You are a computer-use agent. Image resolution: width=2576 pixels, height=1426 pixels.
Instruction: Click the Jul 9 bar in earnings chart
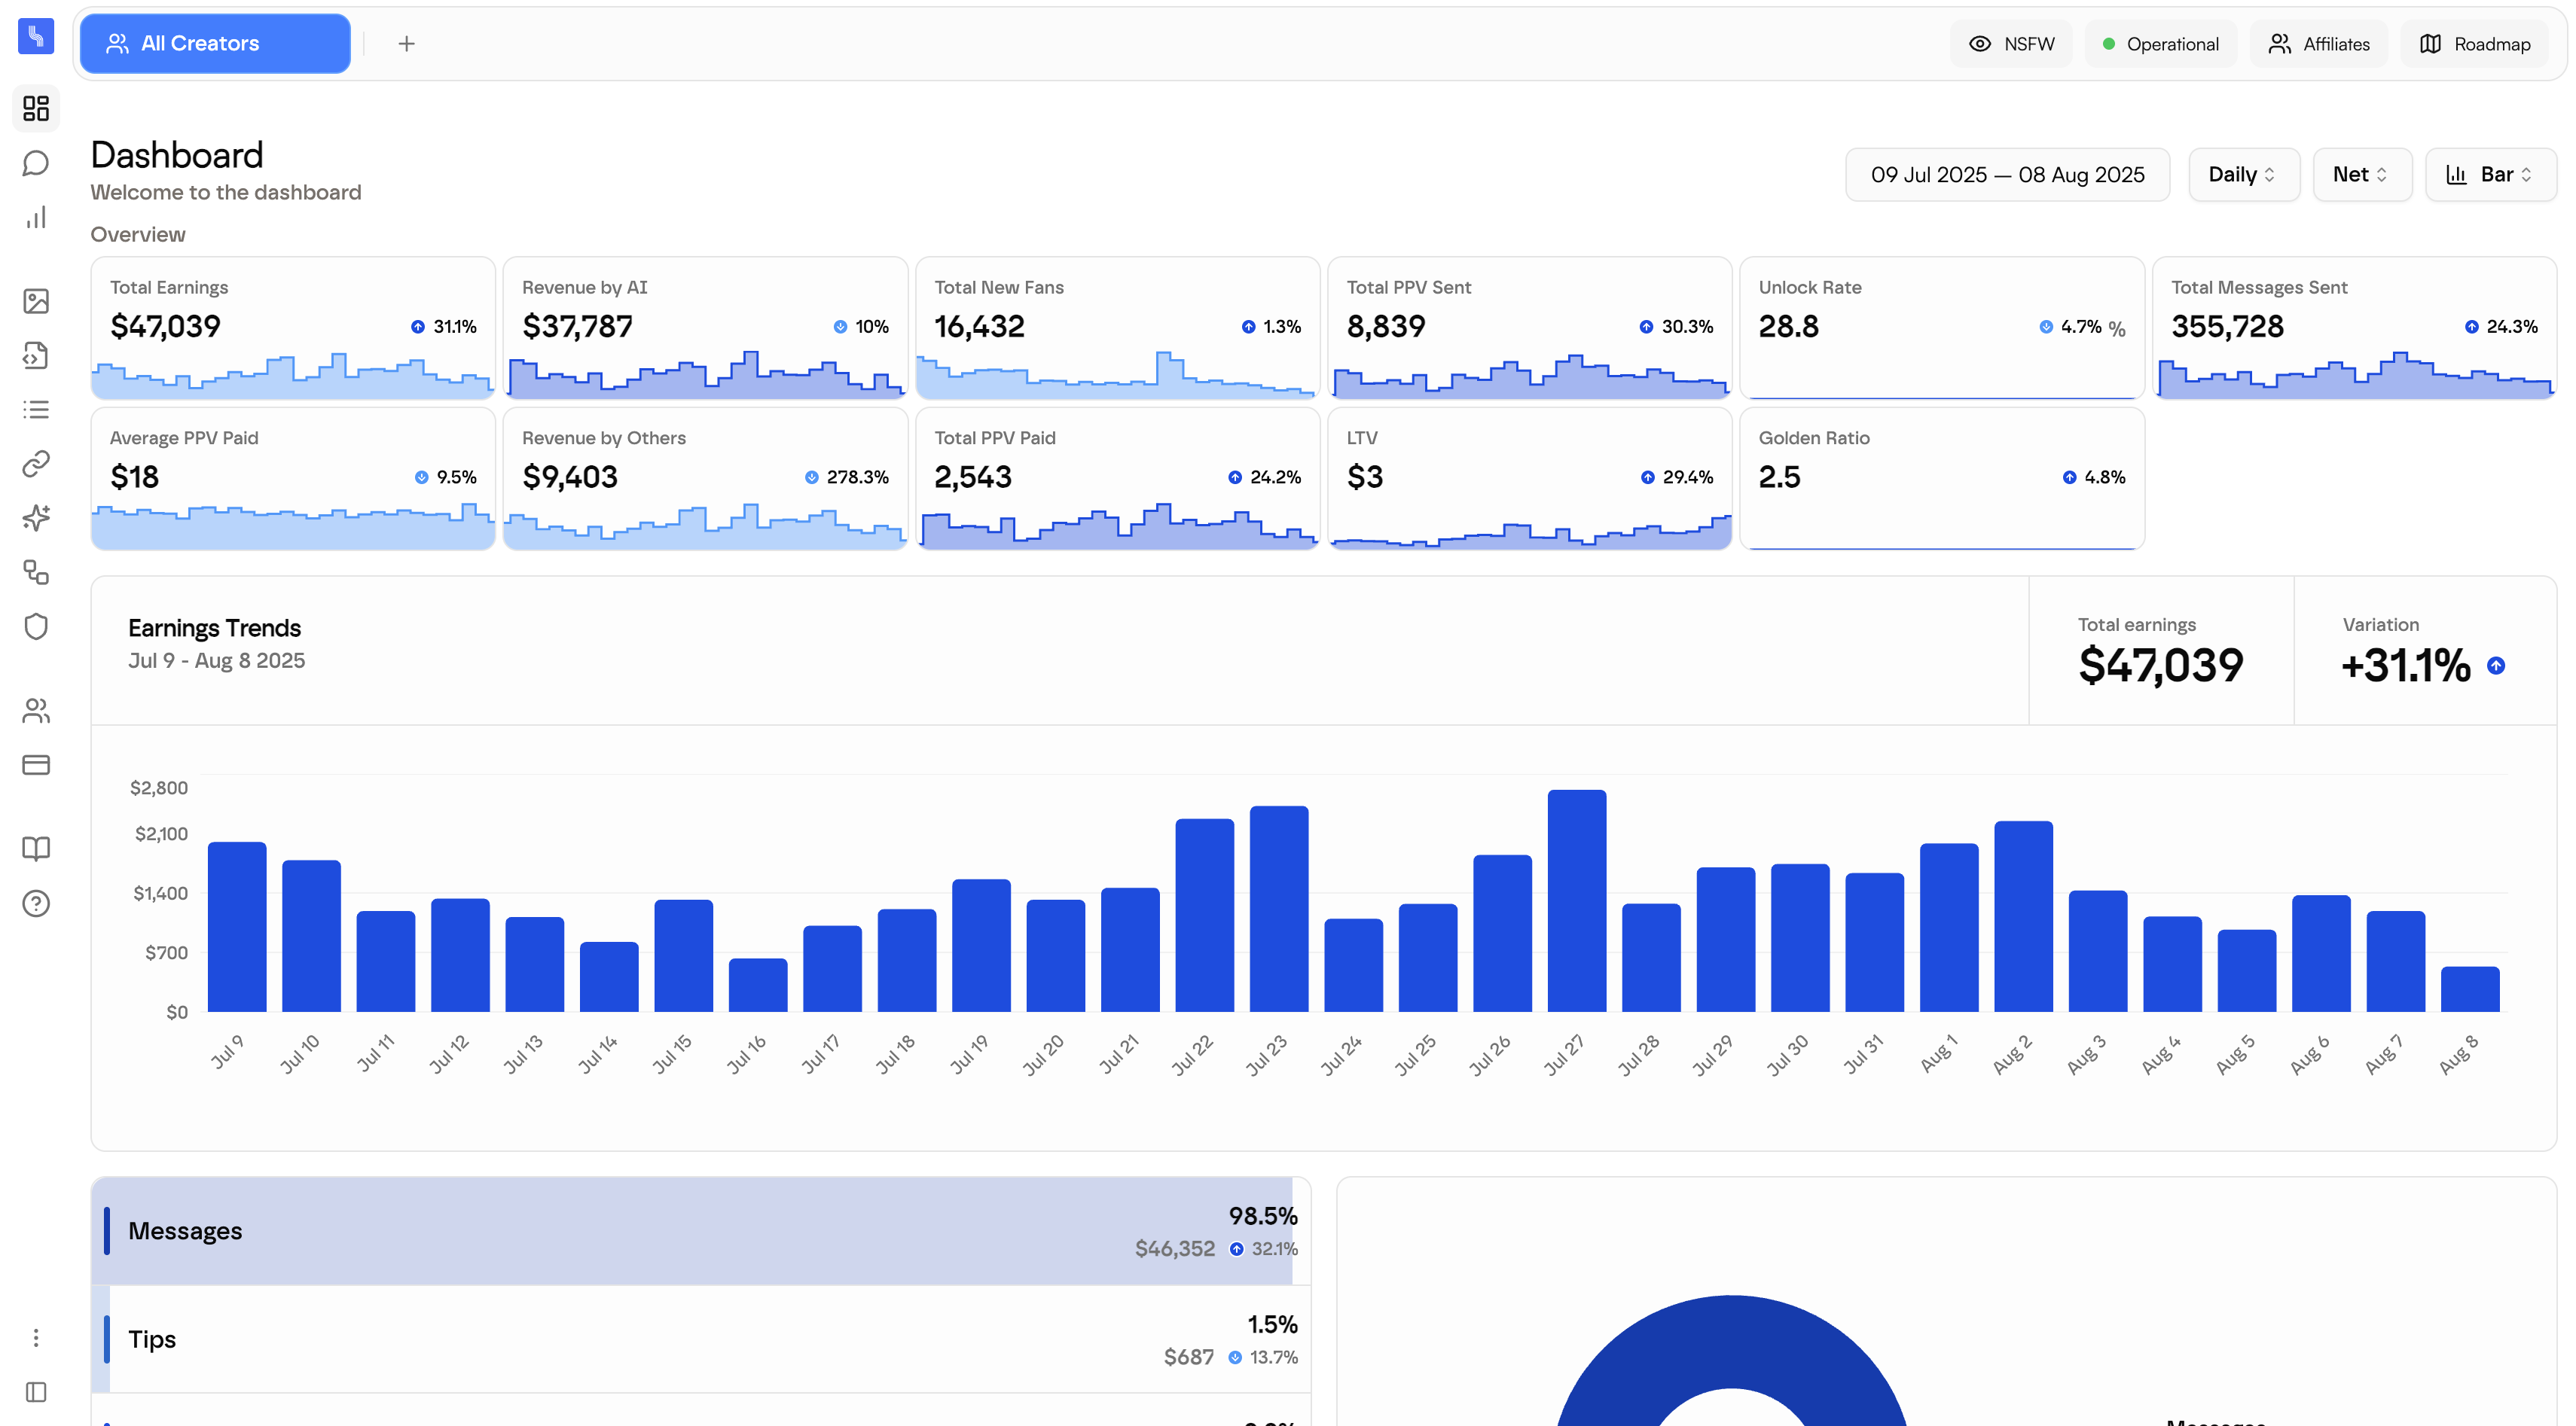pos(237,926)
